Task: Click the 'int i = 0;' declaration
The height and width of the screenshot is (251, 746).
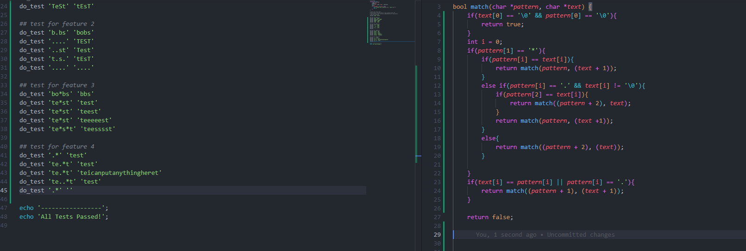Action: (x=484, y=42)
